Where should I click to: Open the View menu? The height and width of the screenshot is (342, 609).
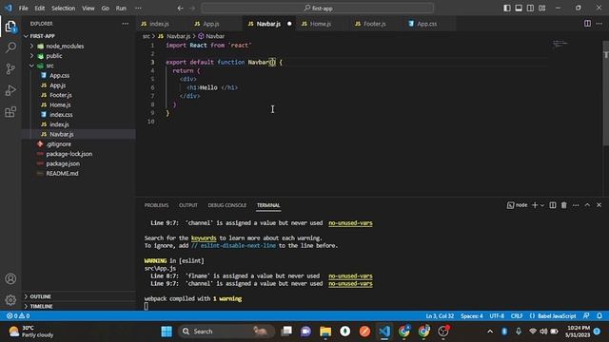[88, 9]
